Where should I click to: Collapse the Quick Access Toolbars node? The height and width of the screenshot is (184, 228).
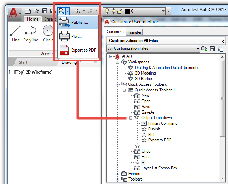point(117,84)
